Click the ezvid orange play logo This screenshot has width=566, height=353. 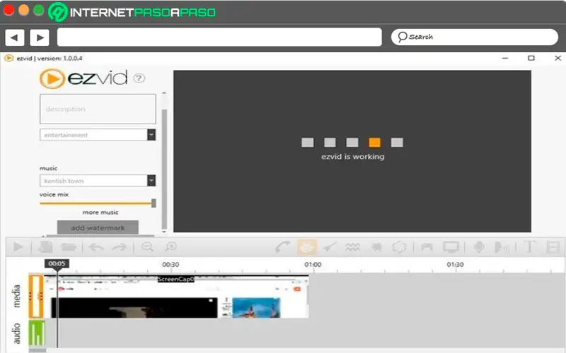52,78
